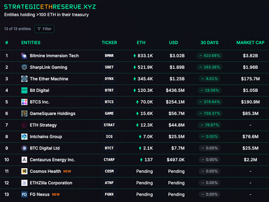Click the $175.7M market cap value
The height and width of the screenshot is (202, 269).
pyautogui.click(x=250, y=79)
